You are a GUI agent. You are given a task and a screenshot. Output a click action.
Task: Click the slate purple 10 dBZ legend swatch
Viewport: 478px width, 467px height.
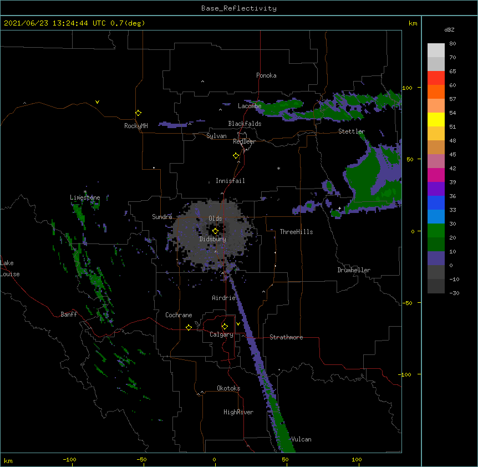[436, 258]
